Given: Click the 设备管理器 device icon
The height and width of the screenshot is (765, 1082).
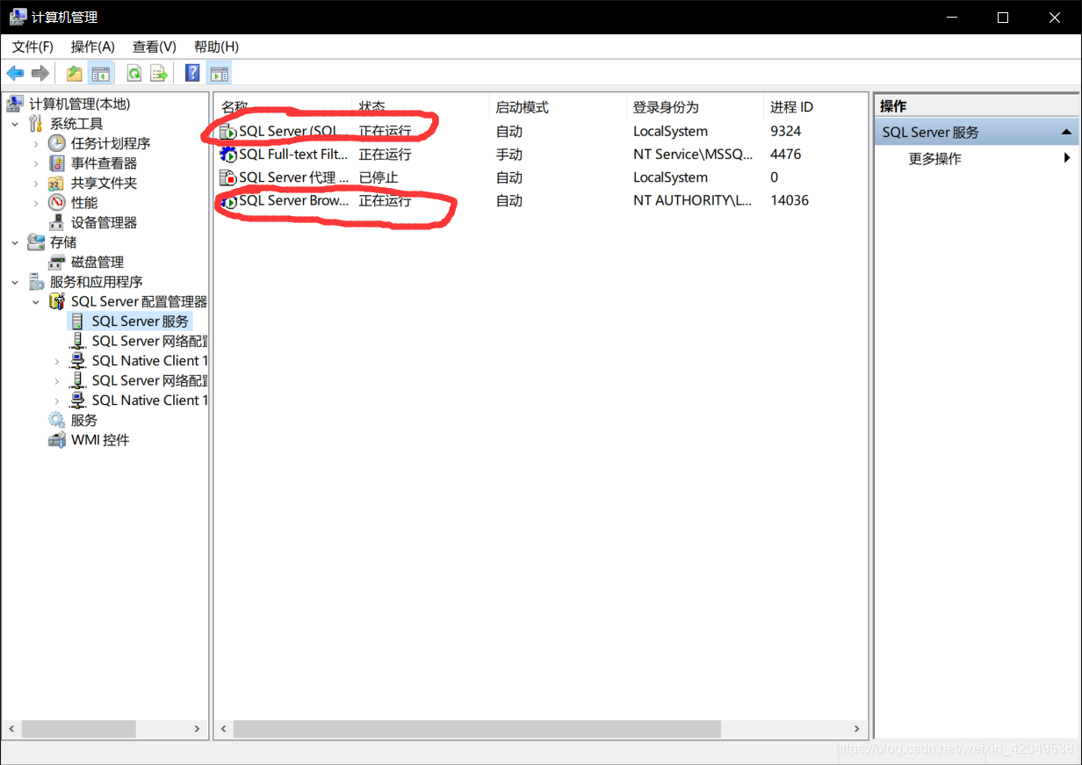Looking at the screenshot, I should coord(56,222).
